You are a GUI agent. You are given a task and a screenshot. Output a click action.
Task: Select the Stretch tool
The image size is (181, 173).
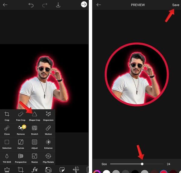coord(34,130)
